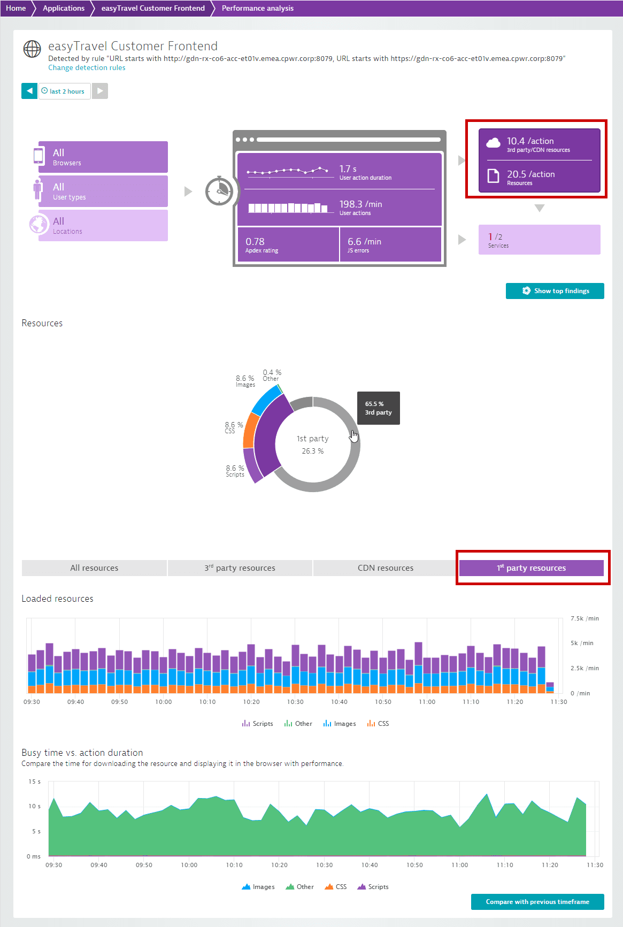This screenshot has width=623, height=927.
Task: Go to Home in the breadcrumb
Action: tap(16, 8)
